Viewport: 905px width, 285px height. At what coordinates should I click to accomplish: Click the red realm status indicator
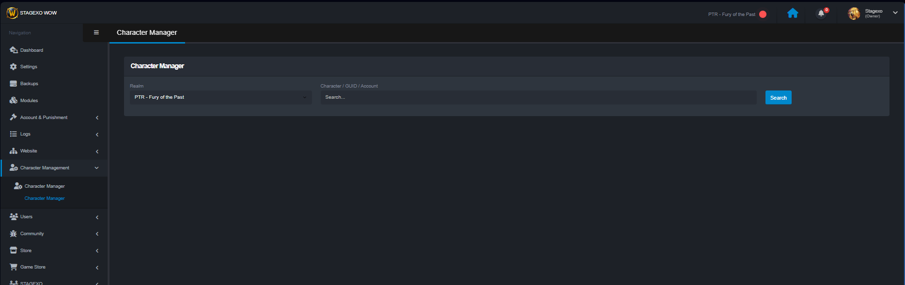click(763, 14)
